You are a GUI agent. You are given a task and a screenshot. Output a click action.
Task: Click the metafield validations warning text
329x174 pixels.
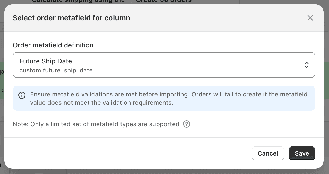coord(169,98)
